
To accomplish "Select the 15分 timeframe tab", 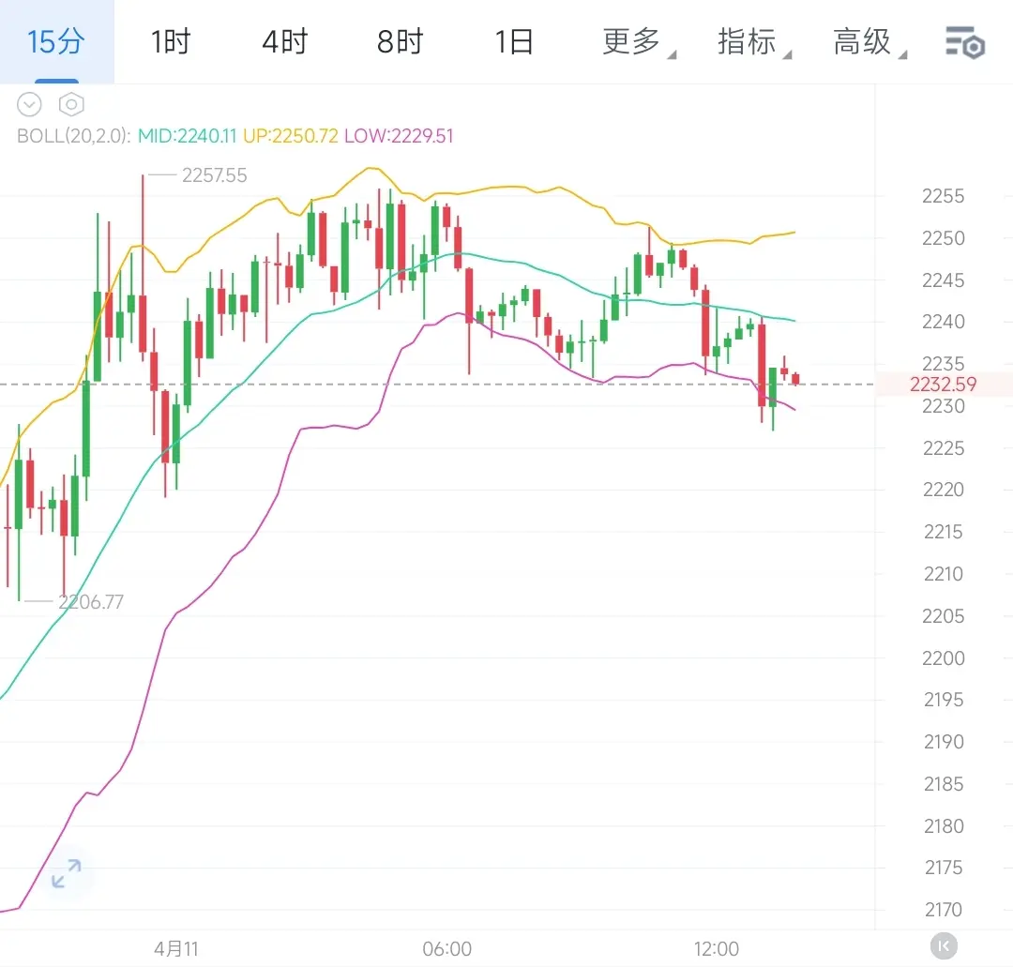I will pos(55,42).
